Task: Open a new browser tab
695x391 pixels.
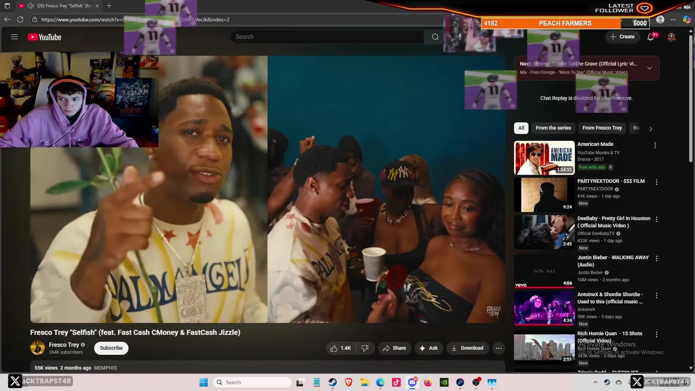Action: (x=109, y=6)
